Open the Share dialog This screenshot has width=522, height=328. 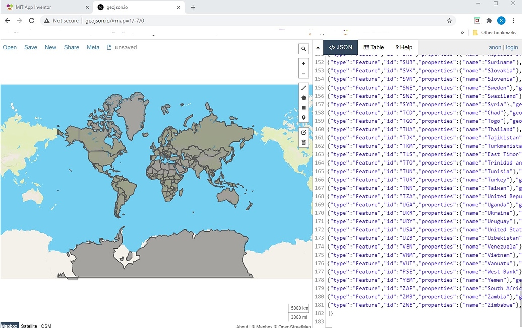click(x=71, y=47)
